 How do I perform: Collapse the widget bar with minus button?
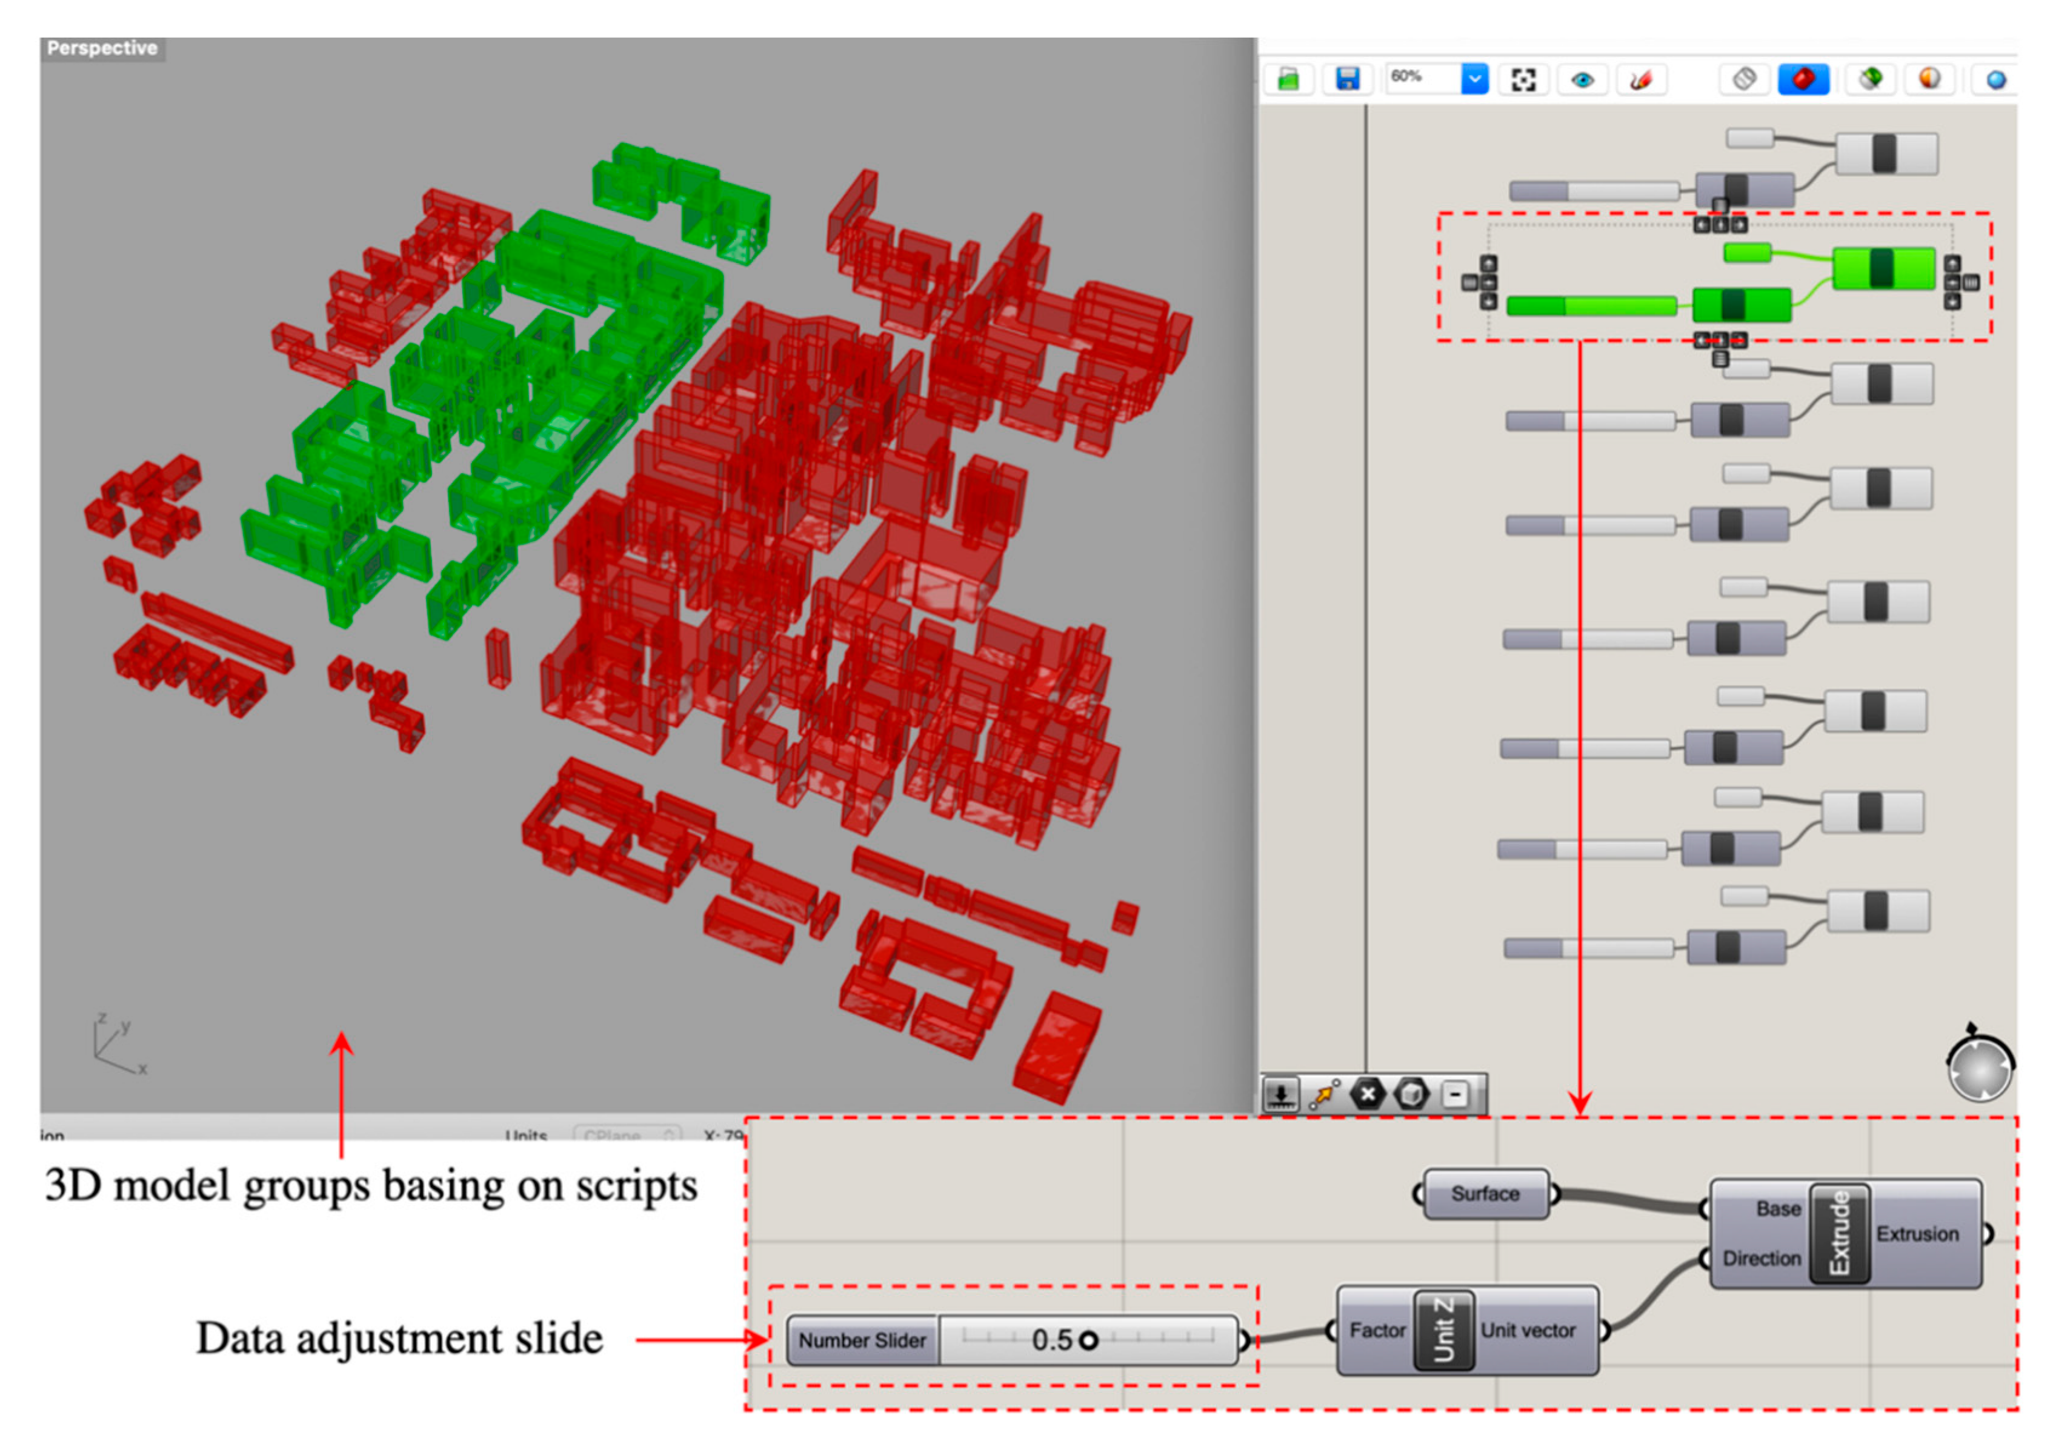click(x=1456, y=1094)
